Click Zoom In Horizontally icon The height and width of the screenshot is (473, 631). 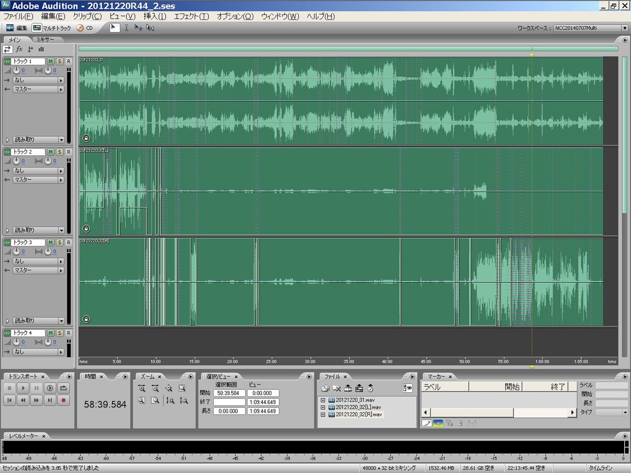click(141, 388)
